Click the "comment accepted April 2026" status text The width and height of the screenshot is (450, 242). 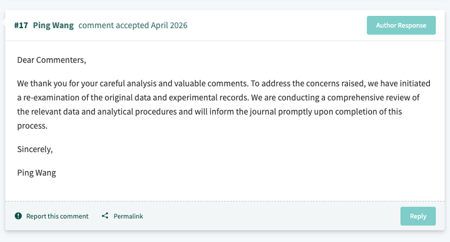coord(133,26)
